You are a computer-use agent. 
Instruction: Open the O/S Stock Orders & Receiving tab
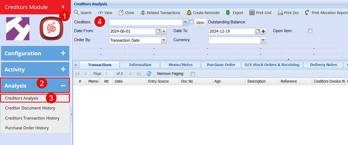272,65
